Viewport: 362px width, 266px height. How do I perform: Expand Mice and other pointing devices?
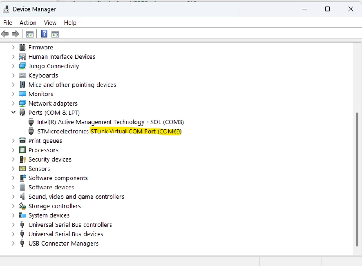point(13,85)
